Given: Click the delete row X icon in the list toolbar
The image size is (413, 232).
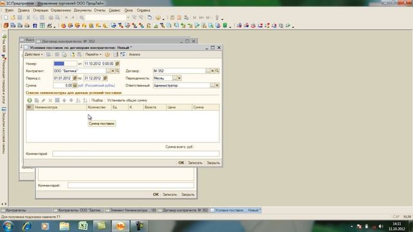Looking at the screenshot, I should (x=50, y=101).
